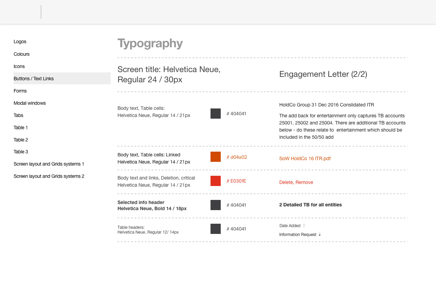This screenshot has width=436, height=289.
Task: Click 'Body text, Table cells: Linked' label
Action: click(149, 155)
